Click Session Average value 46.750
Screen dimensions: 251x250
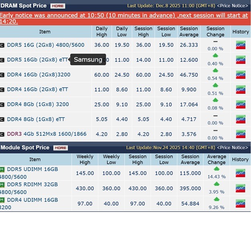coord(189,75)
